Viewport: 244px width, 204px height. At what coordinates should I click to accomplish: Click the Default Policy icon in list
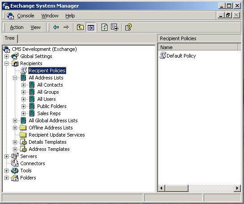163,55
